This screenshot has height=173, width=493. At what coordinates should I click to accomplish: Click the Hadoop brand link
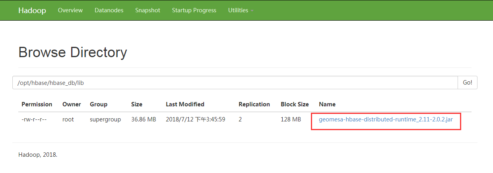pos(32,10)
